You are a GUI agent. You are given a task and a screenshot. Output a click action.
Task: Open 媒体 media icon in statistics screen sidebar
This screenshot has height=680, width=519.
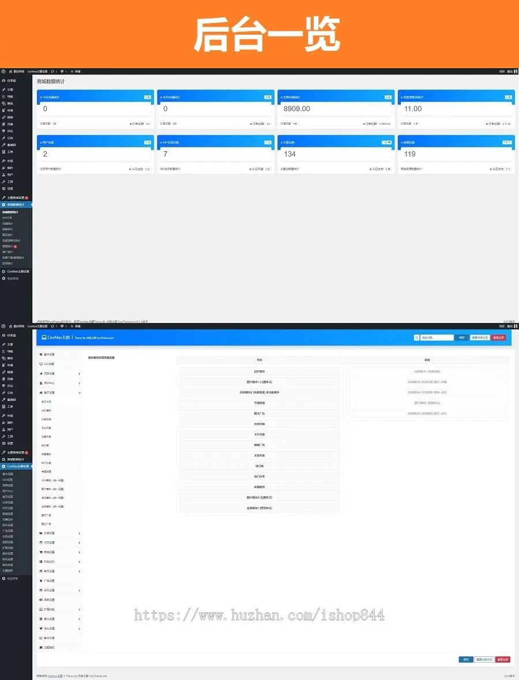[x=4, y=103]
